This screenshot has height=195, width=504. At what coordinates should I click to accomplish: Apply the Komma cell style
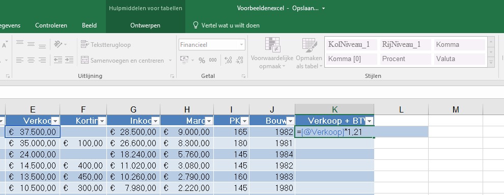click(459, 44)
